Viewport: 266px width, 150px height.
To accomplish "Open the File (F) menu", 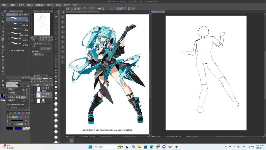I will (x=5, y=5).
